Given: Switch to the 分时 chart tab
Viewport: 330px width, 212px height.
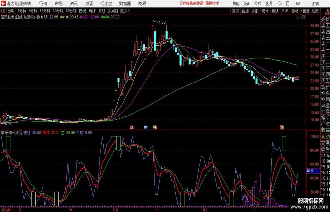Looking at the screenshot, I should click(12, 11).
